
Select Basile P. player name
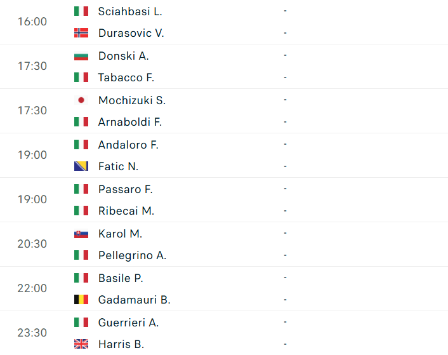pos(121,278)
